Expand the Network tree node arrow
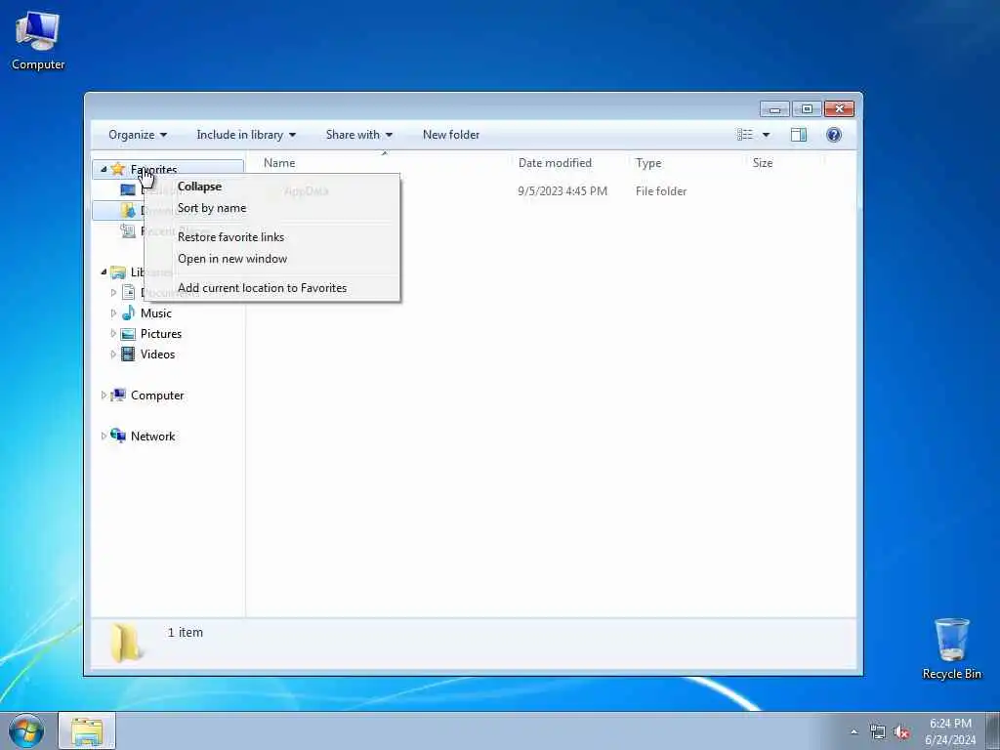The height and width of the screenshot is (750, 1000). click(x=104, y=437)
